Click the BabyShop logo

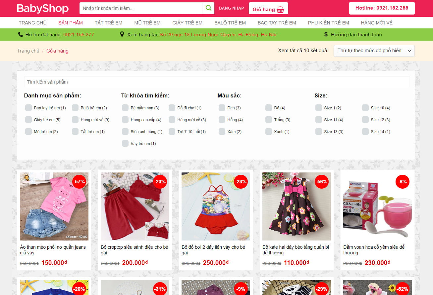point(43,9)
